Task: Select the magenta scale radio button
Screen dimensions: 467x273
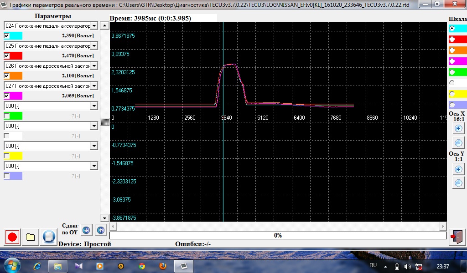Action: (x=452, y=61)
